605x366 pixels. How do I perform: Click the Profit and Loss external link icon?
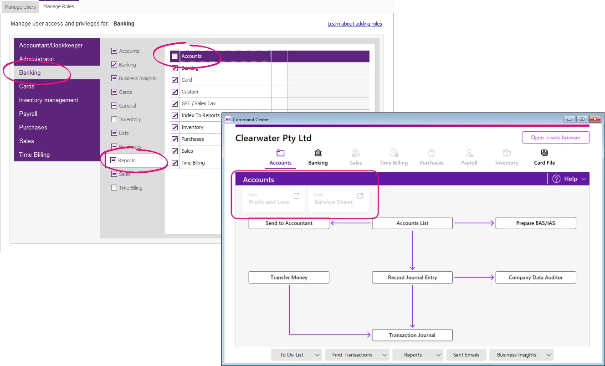[297, 196]
